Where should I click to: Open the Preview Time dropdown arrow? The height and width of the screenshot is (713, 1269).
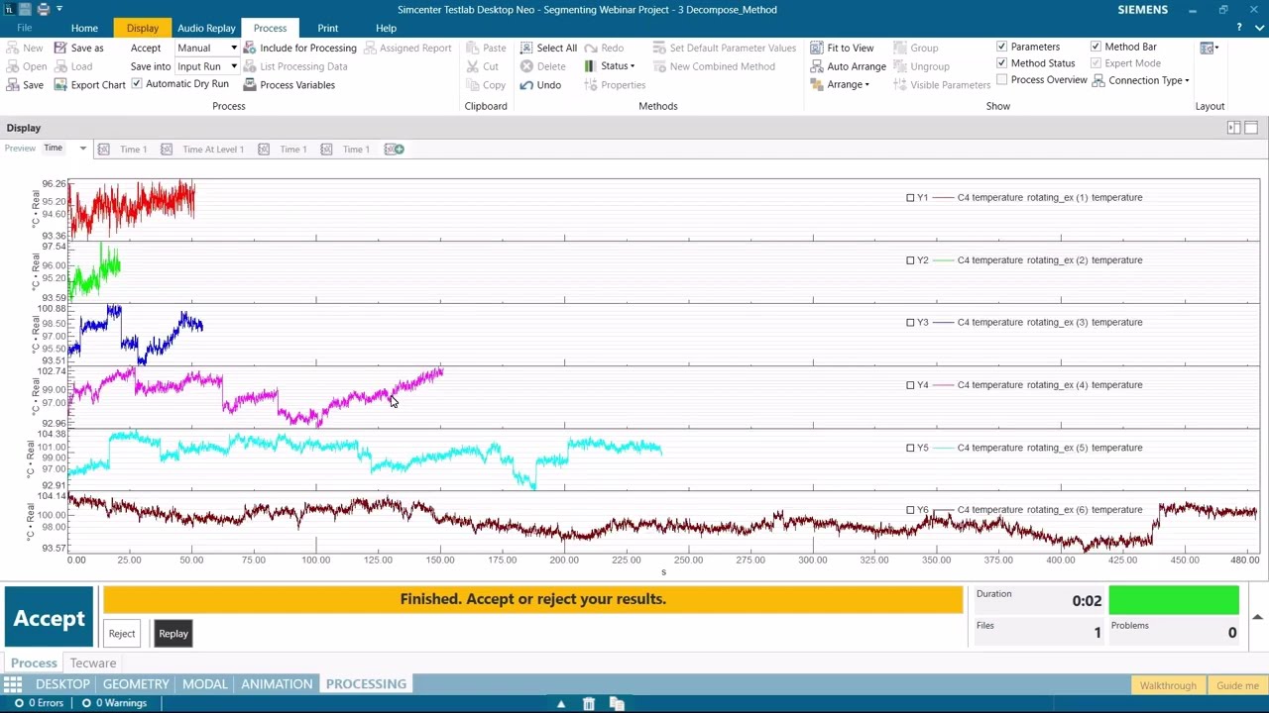83,149
